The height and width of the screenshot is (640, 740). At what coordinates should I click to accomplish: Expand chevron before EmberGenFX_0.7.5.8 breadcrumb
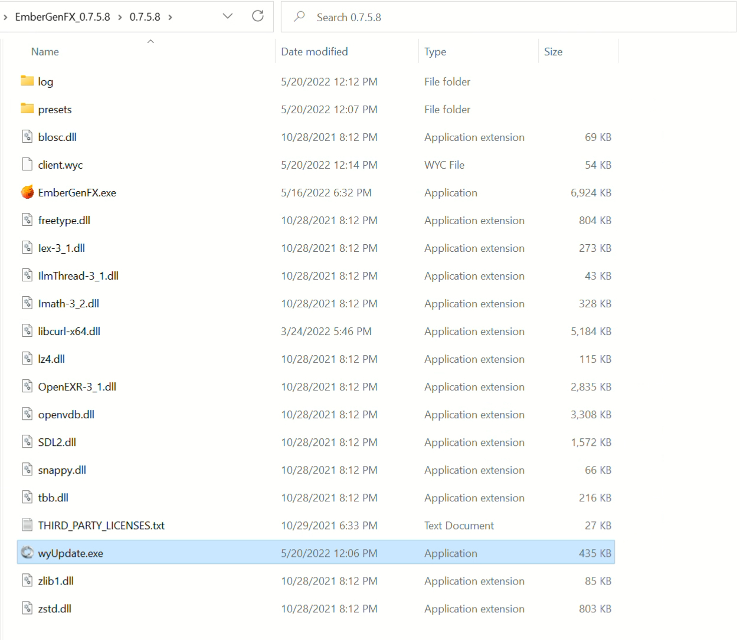(5, 17)
